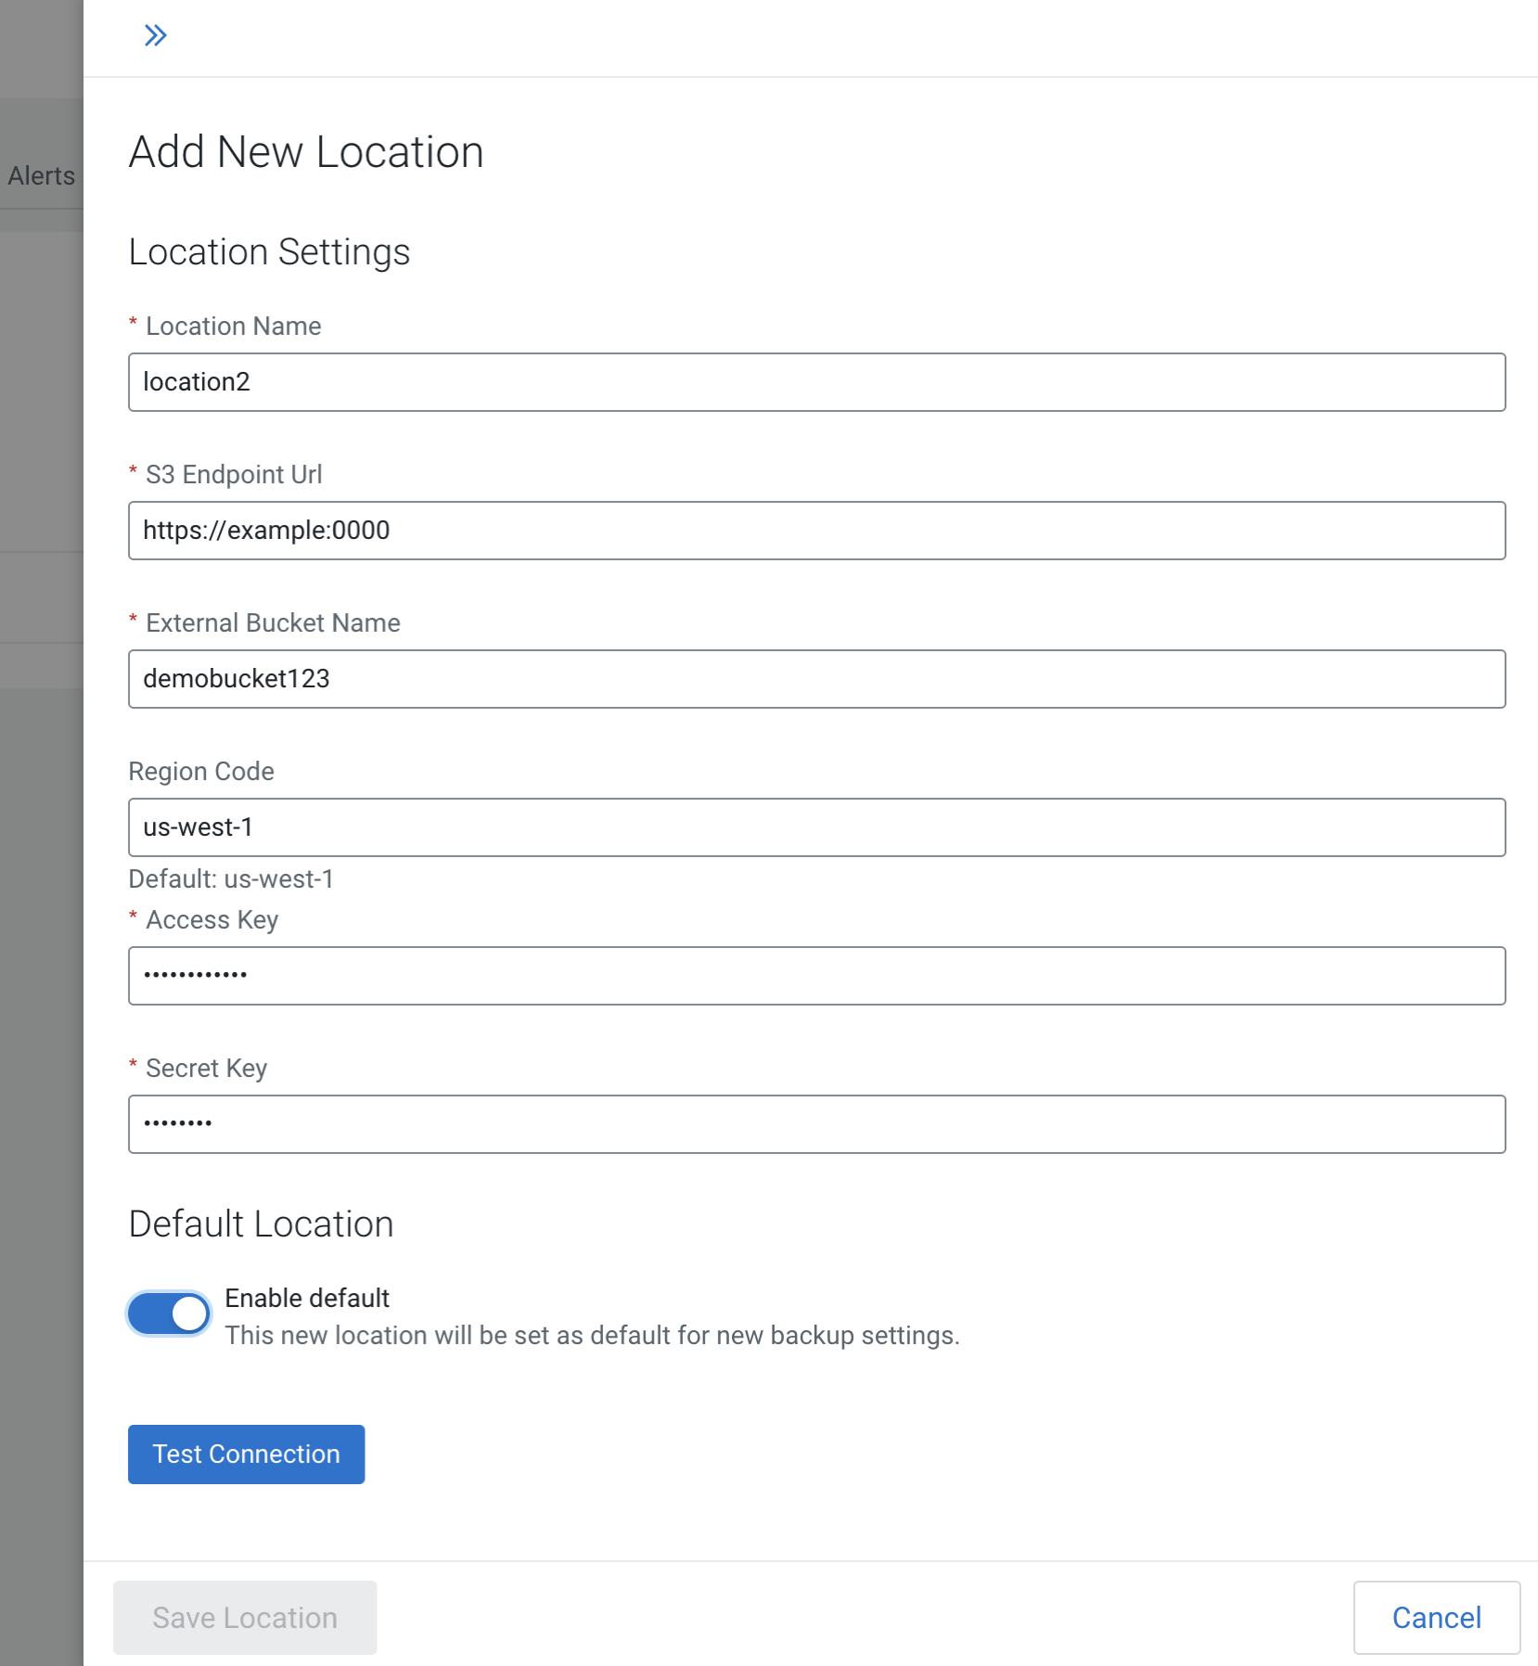Image resolution: width=1538 pixels, height=1666 pixels.
Task: Focus the External Bucket Name input
Action: (x=816, y=679)
